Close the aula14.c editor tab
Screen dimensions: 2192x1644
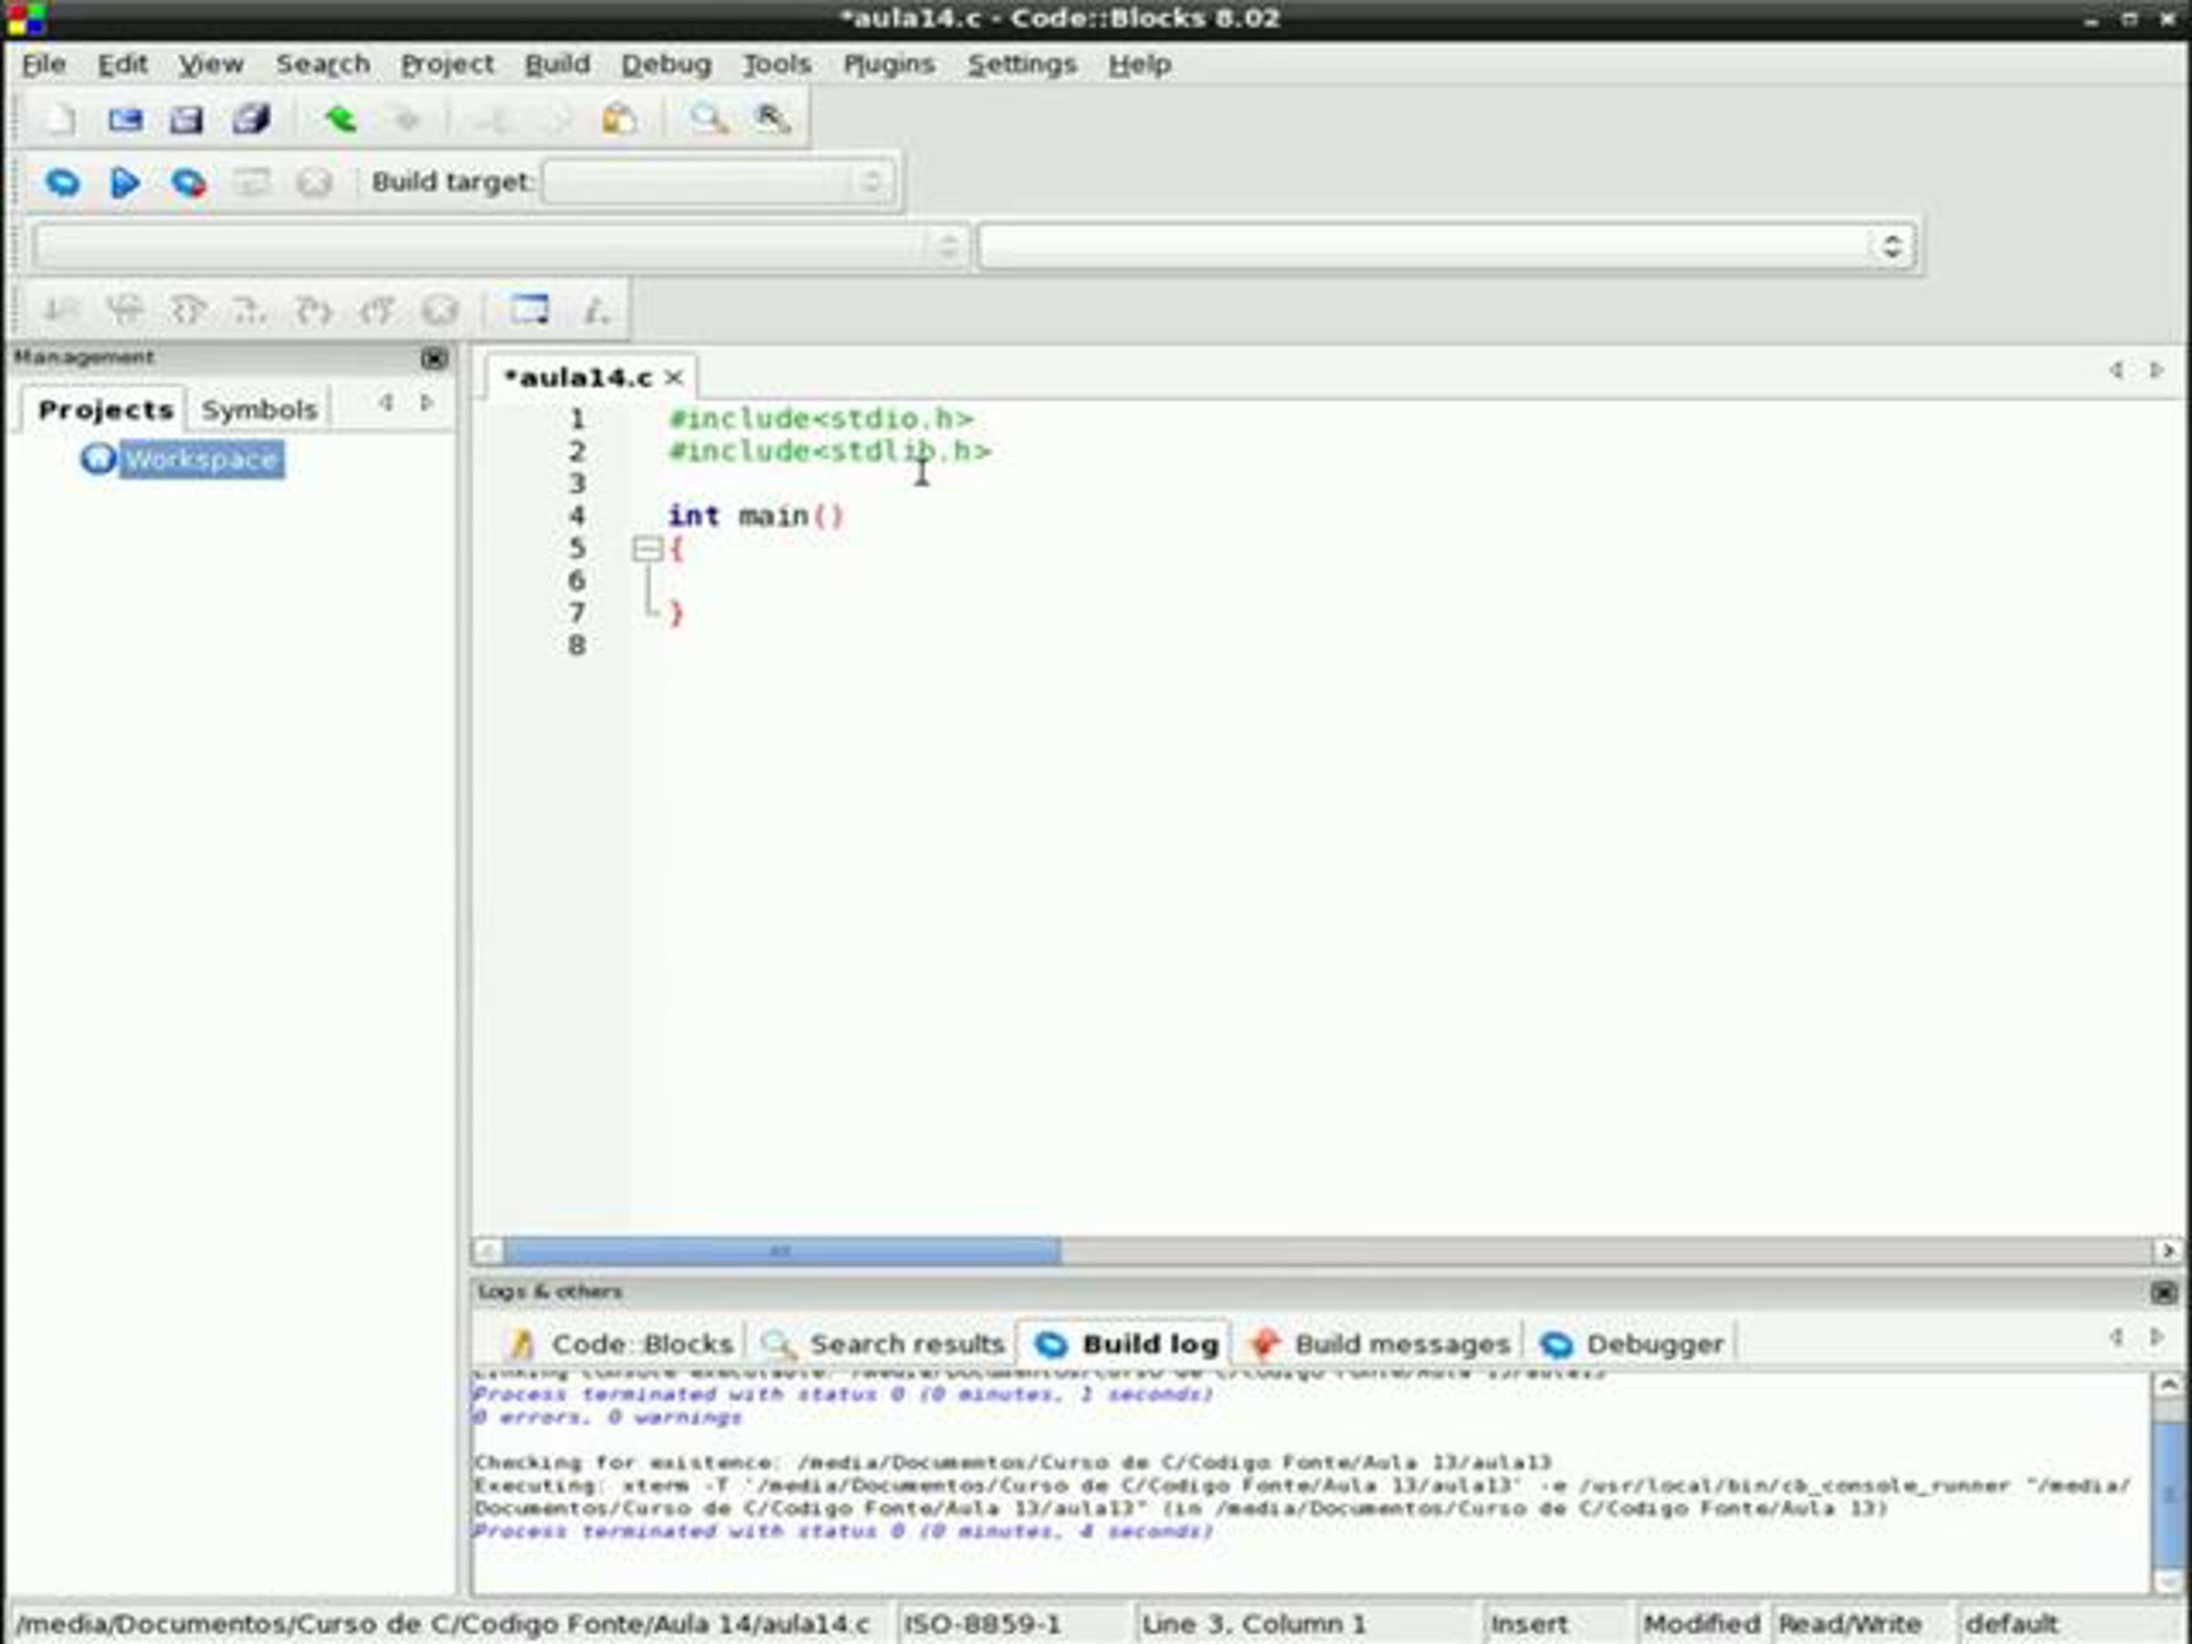674,377
